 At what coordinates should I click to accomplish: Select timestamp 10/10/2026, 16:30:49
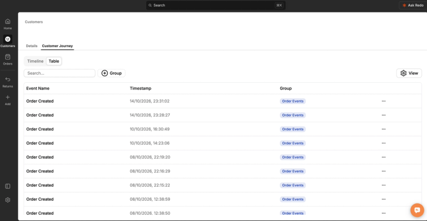[x=150, y=129]
